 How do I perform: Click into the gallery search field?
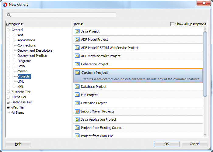(61, 15)
